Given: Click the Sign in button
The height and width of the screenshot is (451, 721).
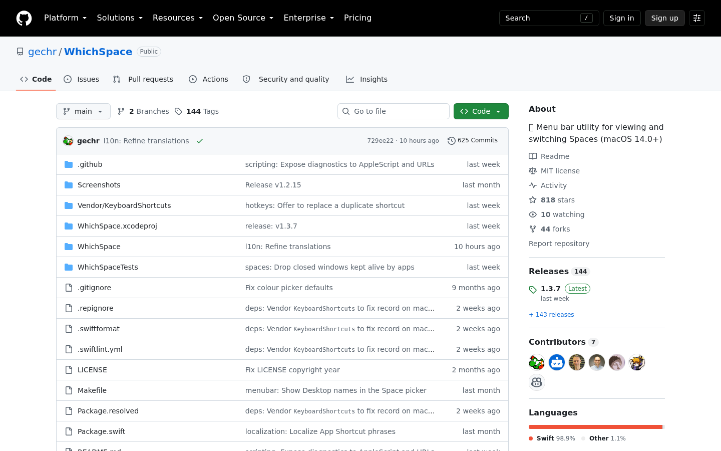Looking at the screenshot, I should [x=622, y=18].
